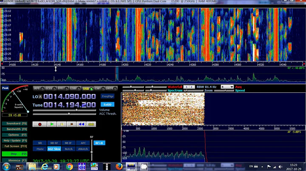Viewport: 306px width, 171px height.
Task: Open the Avg averaging dropdown
Action: coord(227,87)
